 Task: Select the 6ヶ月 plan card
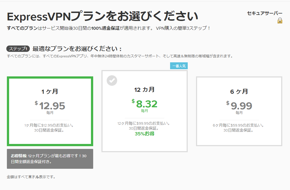(239, 111)
